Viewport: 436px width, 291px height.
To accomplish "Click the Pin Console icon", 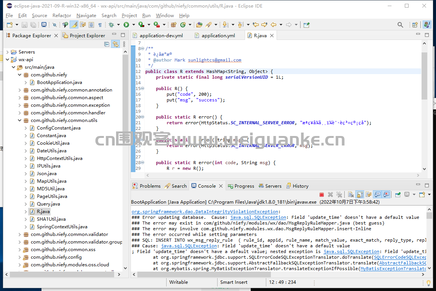I will pyautogui.click(x=398, y=195).
